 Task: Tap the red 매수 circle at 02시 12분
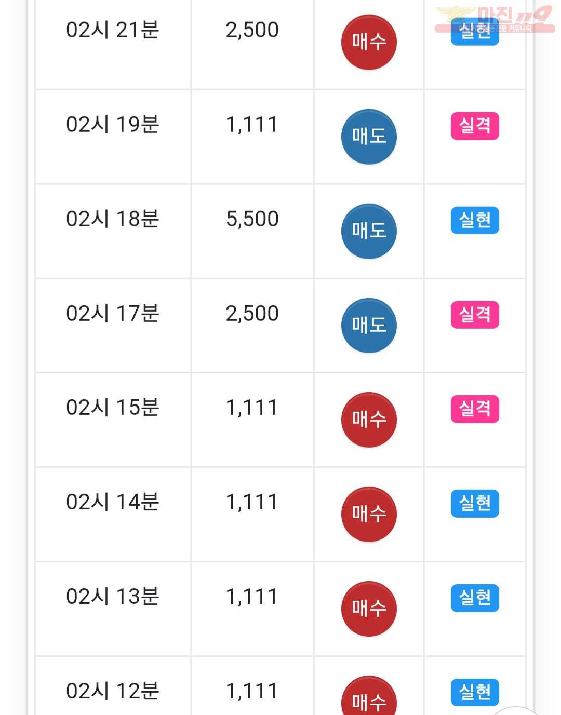tap(369, 696)
